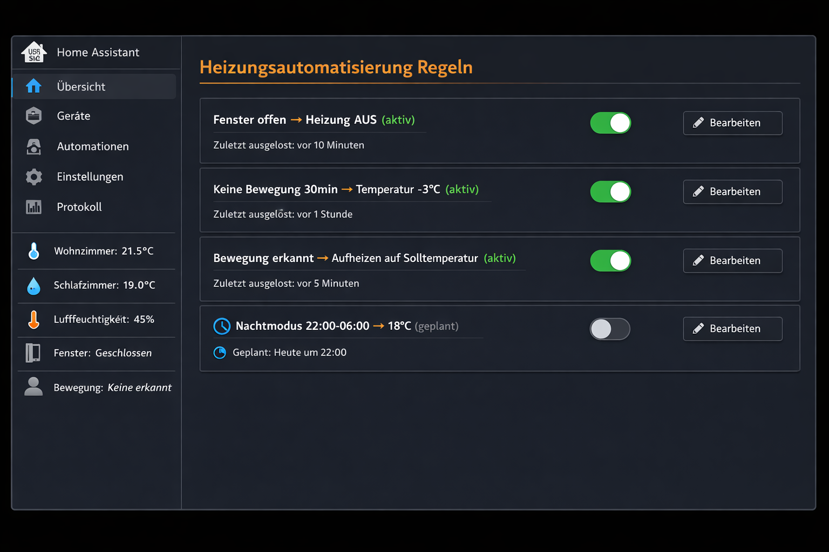Click the Nachtmodus clock icon
Image resolution: width=829 pixels, height=552 pixels.
(x=221, y=326)
